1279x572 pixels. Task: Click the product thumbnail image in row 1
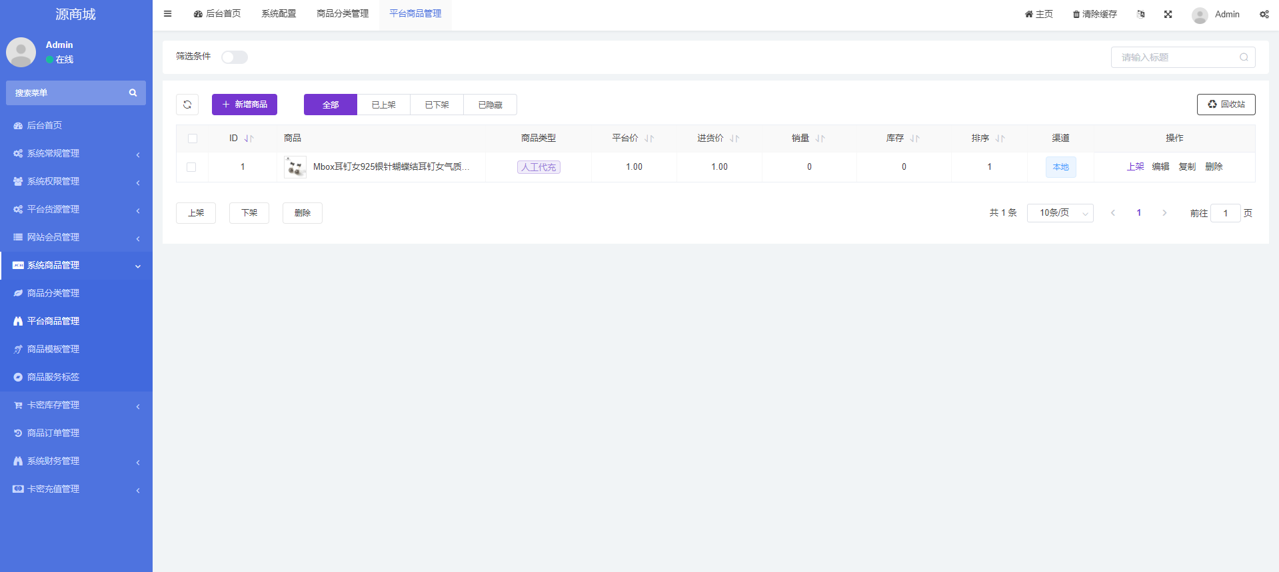coord(295,167)
